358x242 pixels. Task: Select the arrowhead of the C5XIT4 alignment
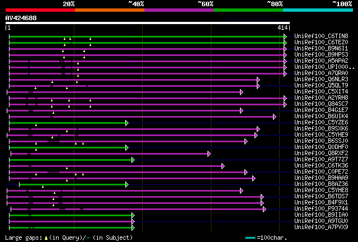pyautogui.click(x=242, y=92)
